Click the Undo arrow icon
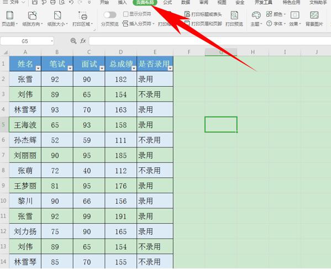331x269 pixels. point(71,2)
